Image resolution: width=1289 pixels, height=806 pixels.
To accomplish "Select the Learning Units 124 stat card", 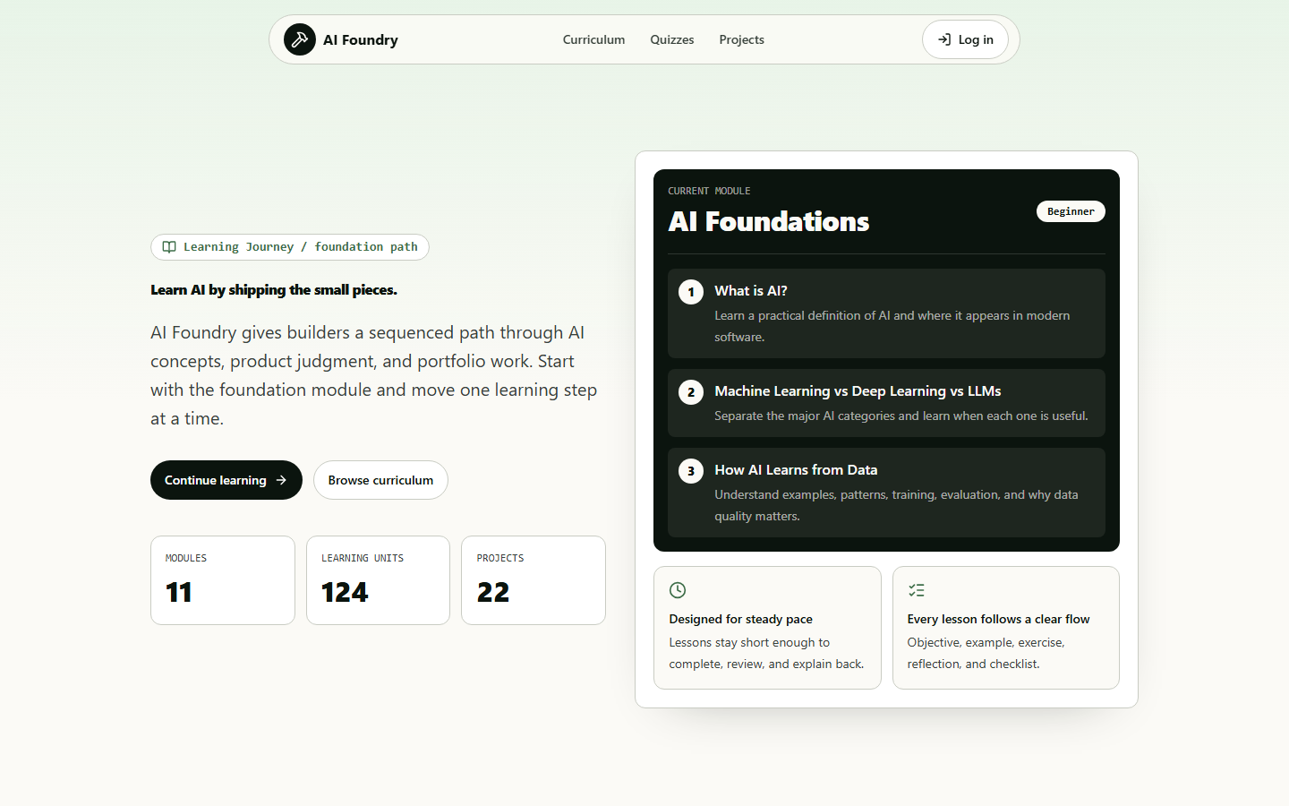I will (x=378, y=580).
